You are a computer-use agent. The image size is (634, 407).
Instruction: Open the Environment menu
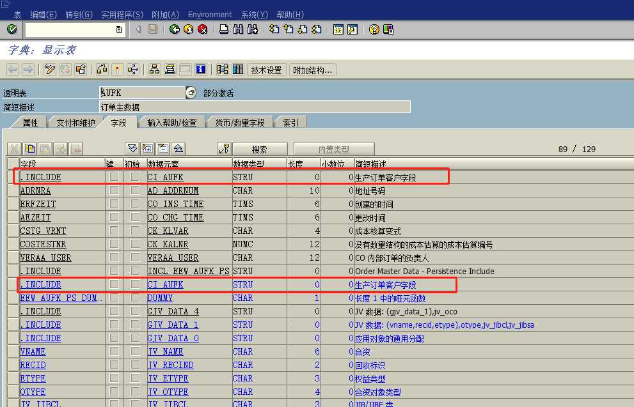click(210, 15)
